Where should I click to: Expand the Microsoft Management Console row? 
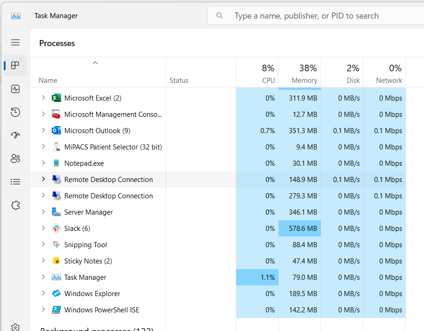[x=43, y=114]
